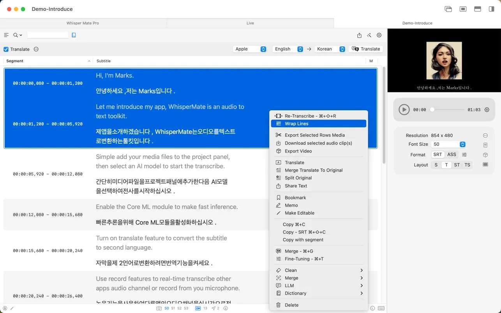Open player settings gear next to 01:03
This screenshot has width=501, height=313.
(487, 110)
